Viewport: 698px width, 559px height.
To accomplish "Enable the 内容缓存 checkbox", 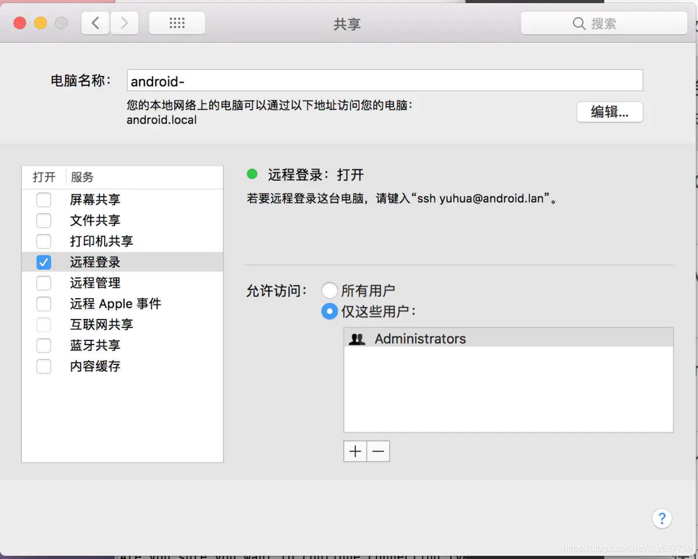I will [x=44, y=366].
